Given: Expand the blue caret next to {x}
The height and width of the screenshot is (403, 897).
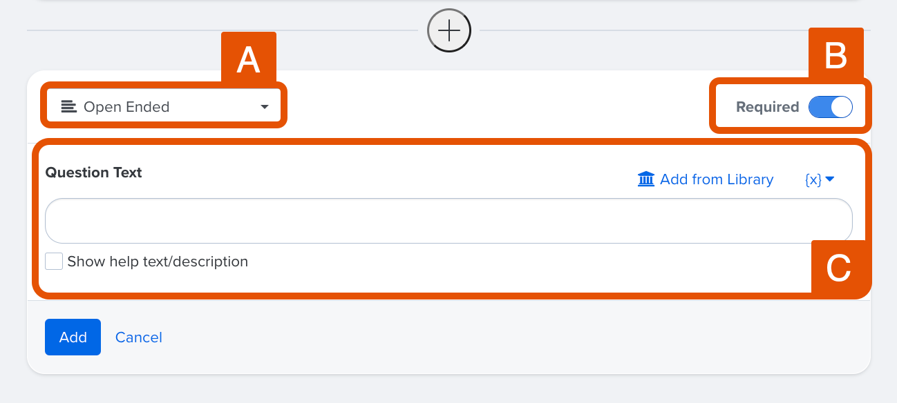Looking at the screenshot, I should pyautogui.click(x=830, y=179).
